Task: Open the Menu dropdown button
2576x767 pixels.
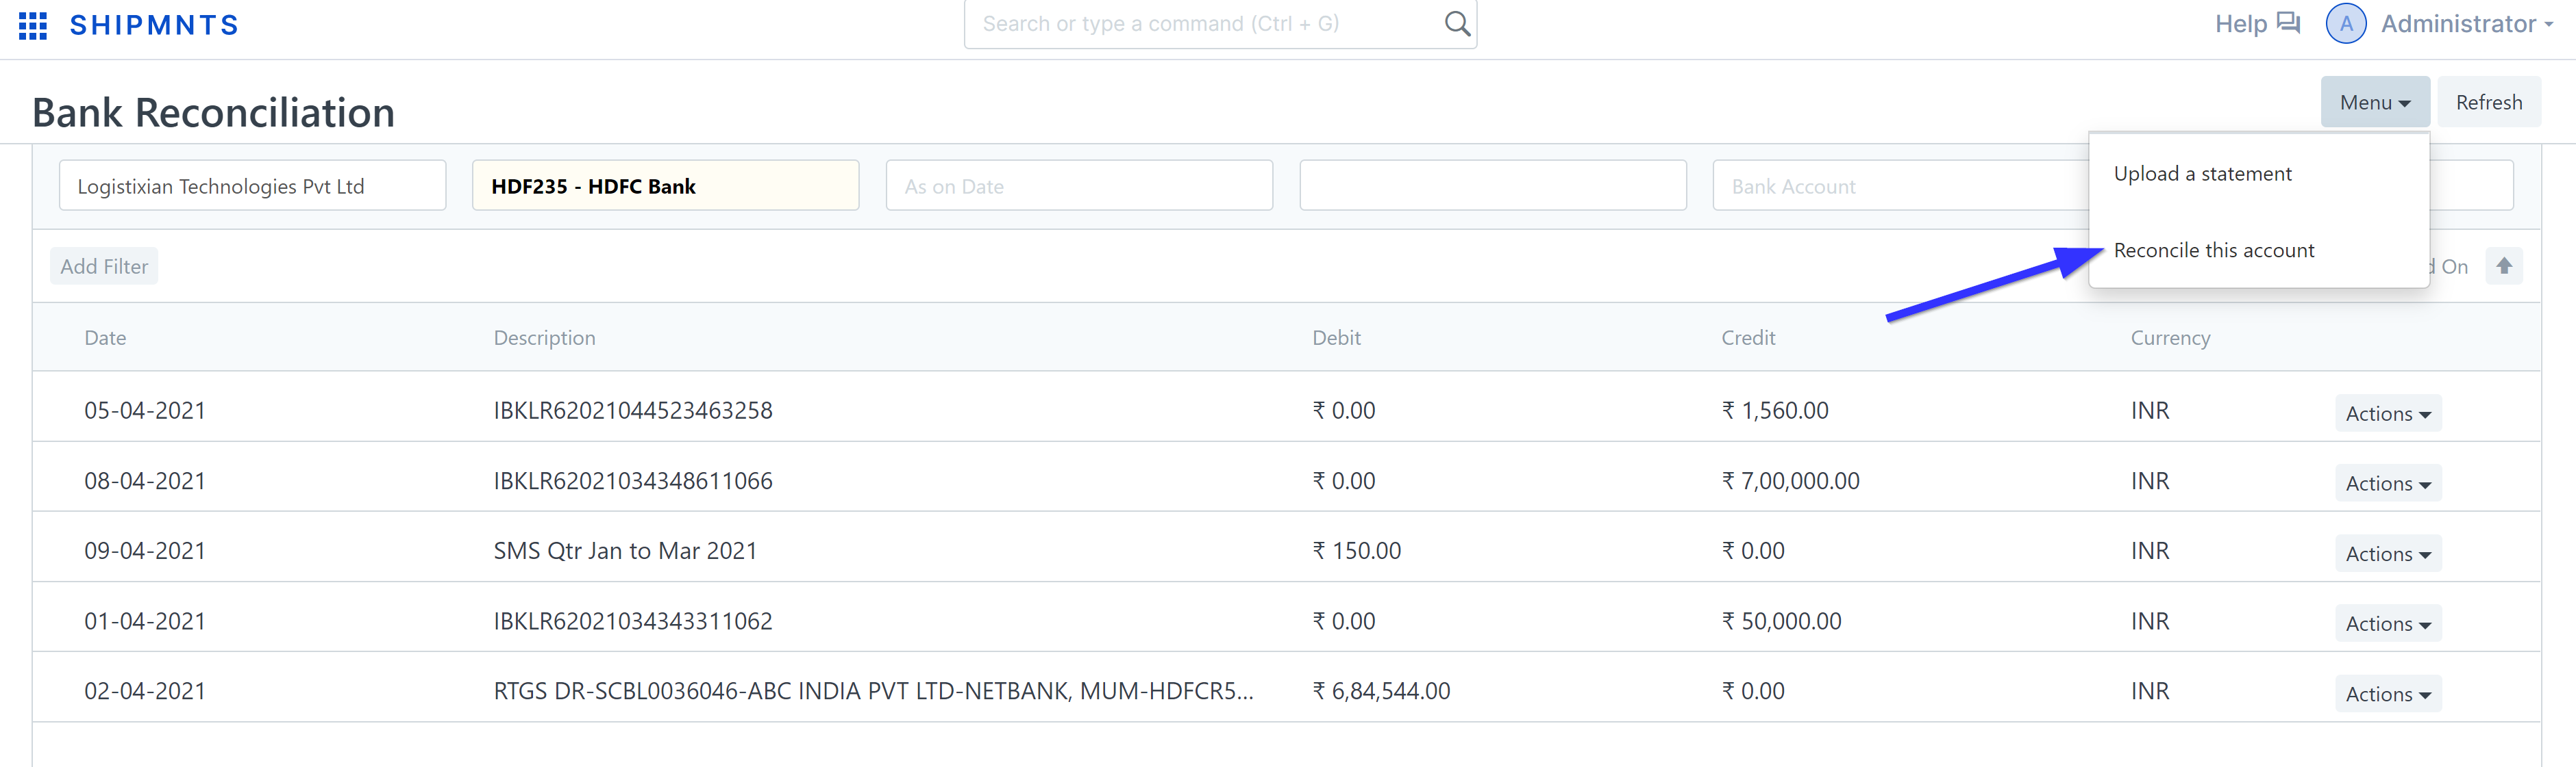Action: (2374, 102)
